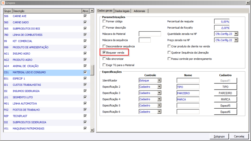
Task: Click the Percentual de reajuste field
Action: pyautogui.click(x=222, y=21)
